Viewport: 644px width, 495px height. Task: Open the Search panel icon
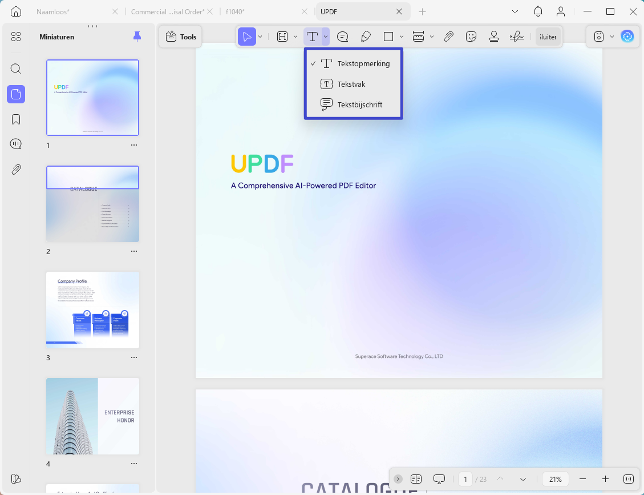(x=15, y=69)
